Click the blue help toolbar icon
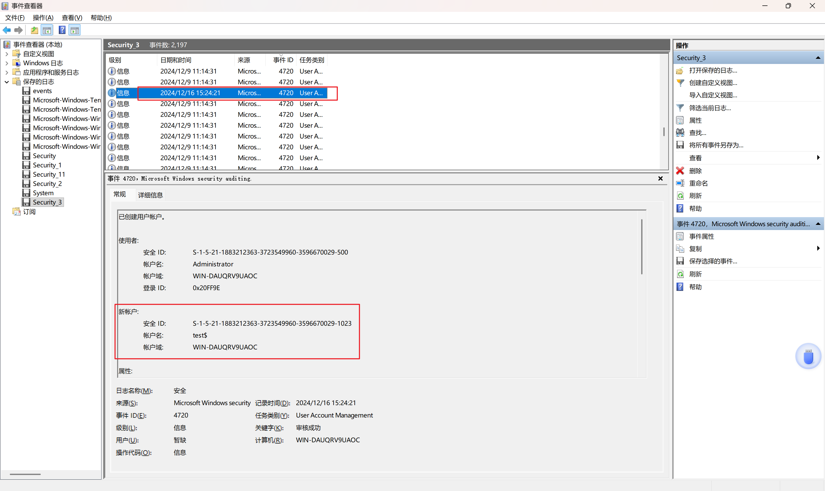 pos(62,30)
